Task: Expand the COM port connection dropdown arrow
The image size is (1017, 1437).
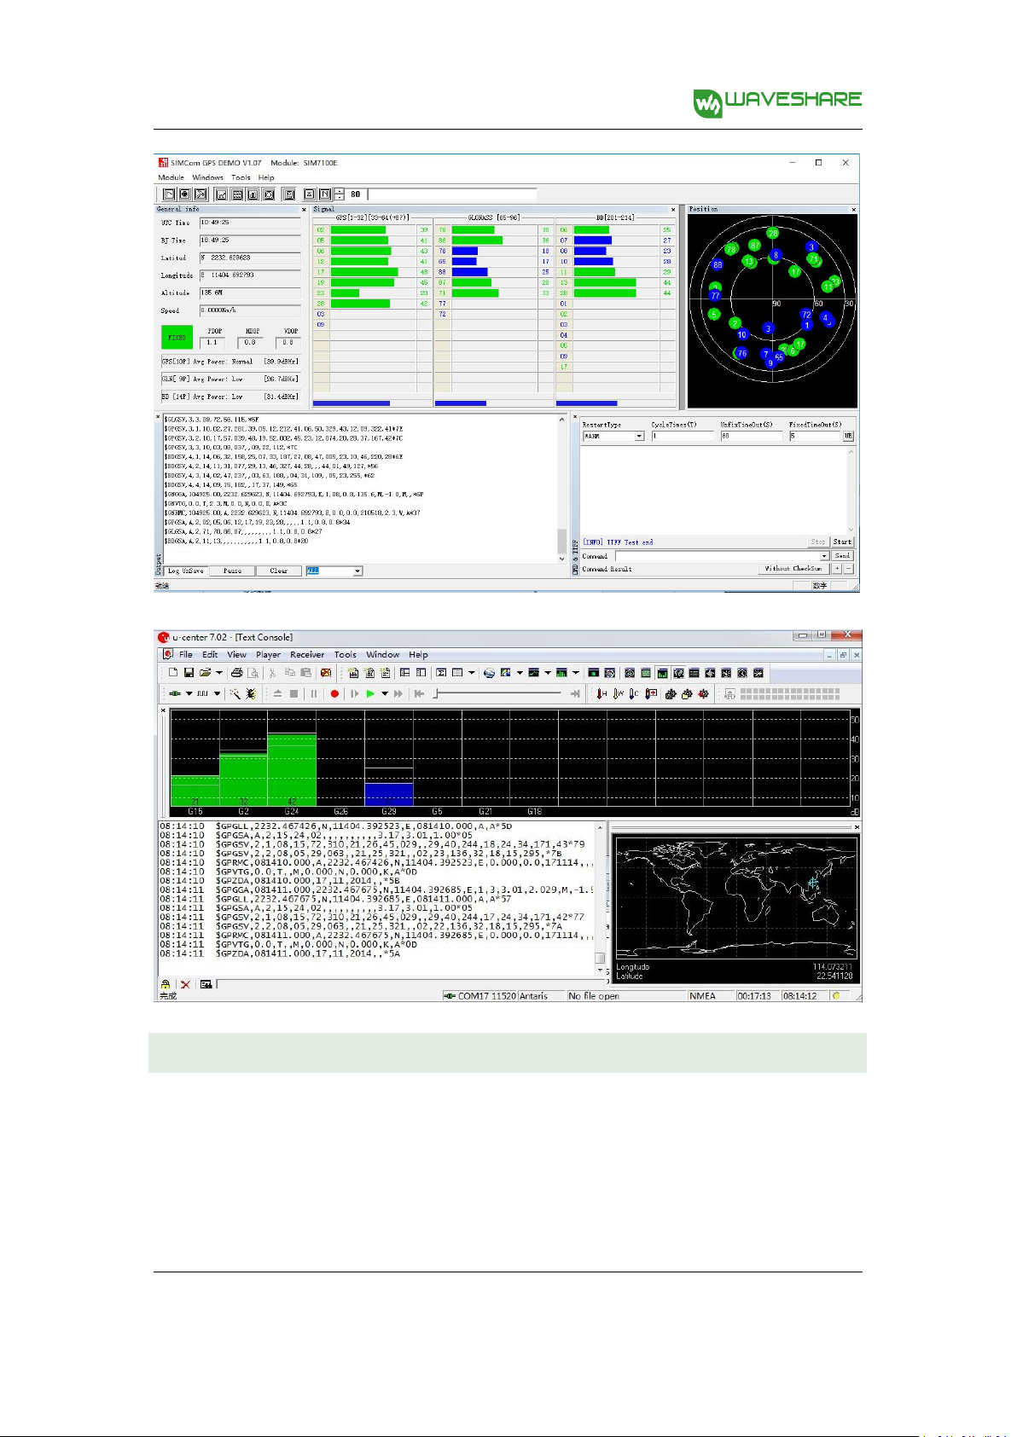Action: pyautogui.click(x=189, y=694)
